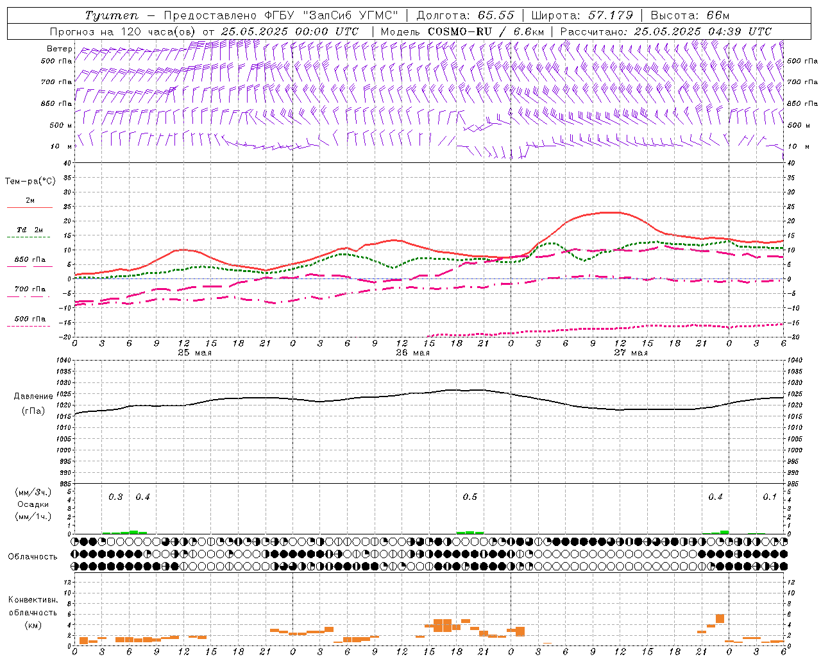Click the '25 мая' date label
Viewport: 821px width, 657px height.
click(x=194, y=353)
